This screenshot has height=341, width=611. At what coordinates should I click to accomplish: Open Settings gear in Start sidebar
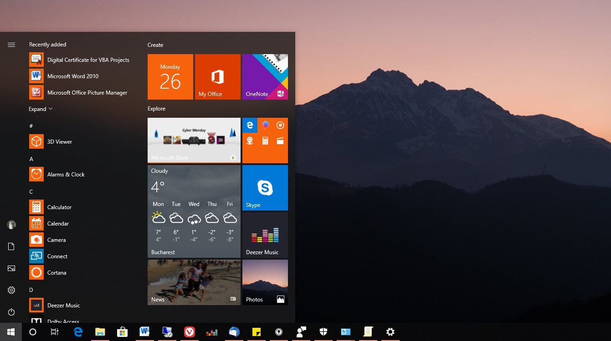(x=11, y=290)
